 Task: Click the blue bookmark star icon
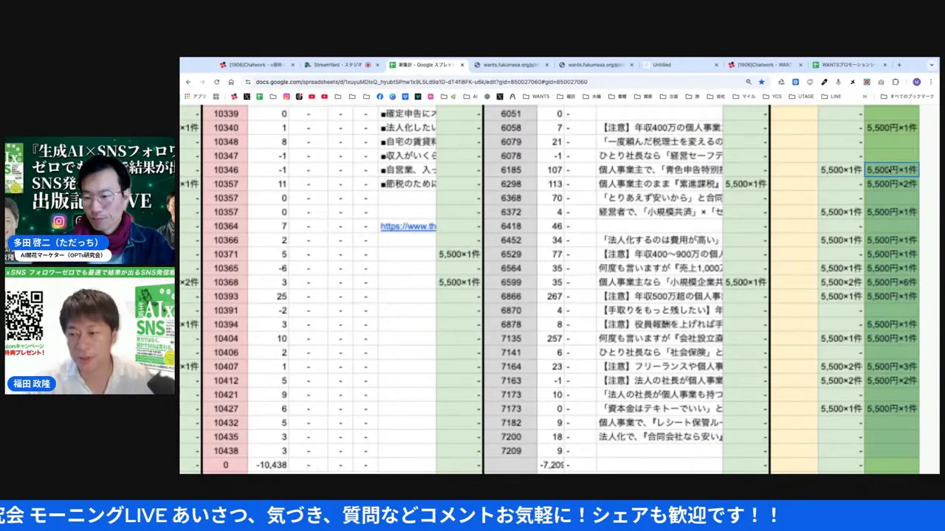point(761,82)
